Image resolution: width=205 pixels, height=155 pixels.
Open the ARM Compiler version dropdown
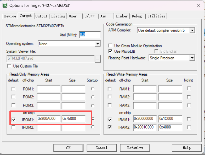pos(192,30)
